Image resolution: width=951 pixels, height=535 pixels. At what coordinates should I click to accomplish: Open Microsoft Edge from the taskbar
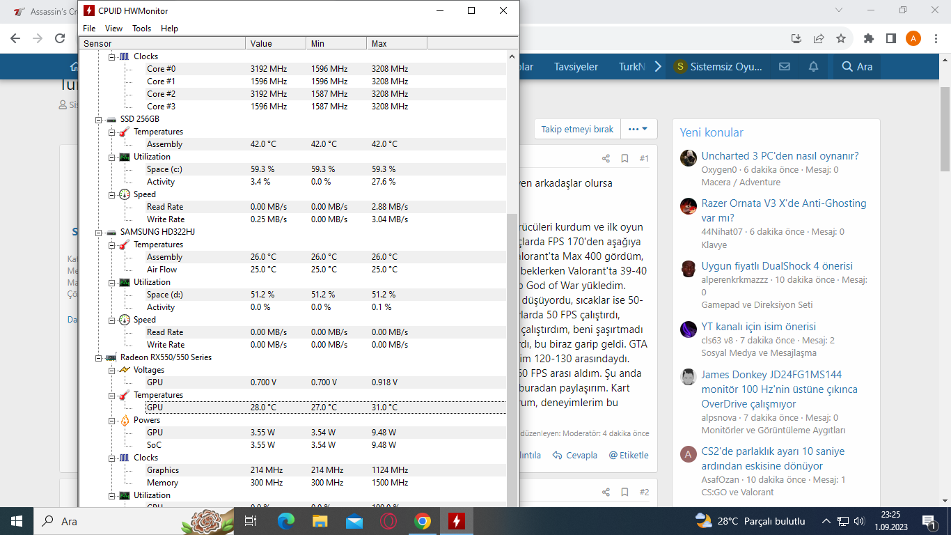coord(286,520)
